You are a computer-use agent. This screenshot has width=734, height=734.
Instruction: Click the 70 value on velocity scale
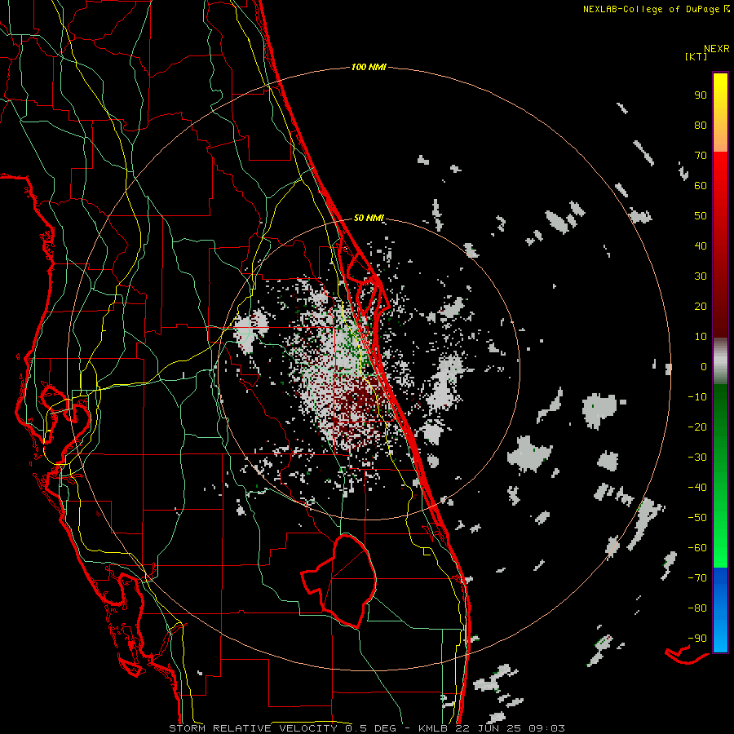pyautogui.click(x=701, y=156)
